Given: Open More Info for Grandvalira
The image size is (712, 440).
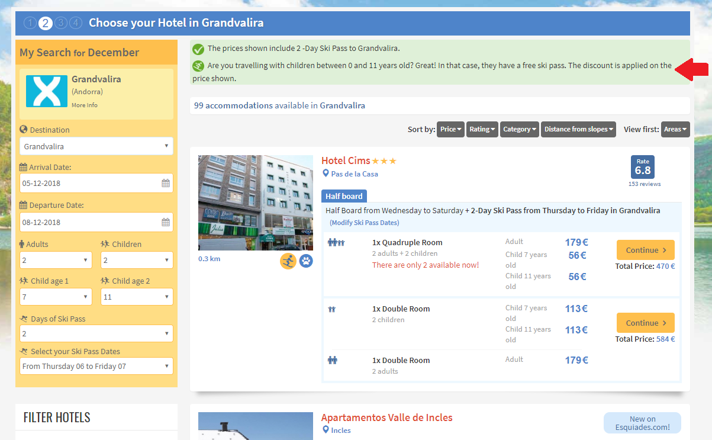Looking at the screenshot, I should click(x=85, y=105).
